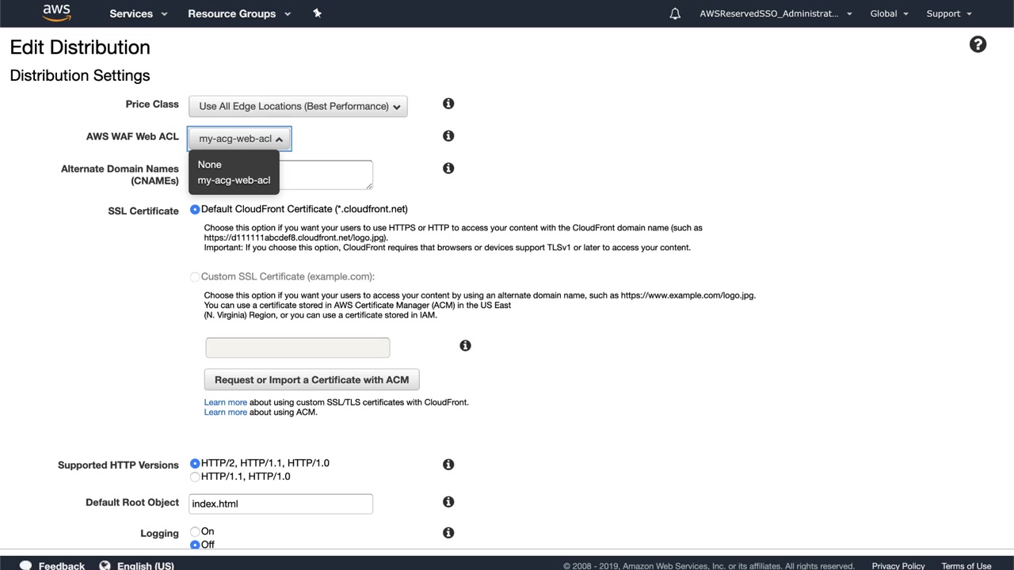Show info for Alternate Domain Names

coord(448,169)
